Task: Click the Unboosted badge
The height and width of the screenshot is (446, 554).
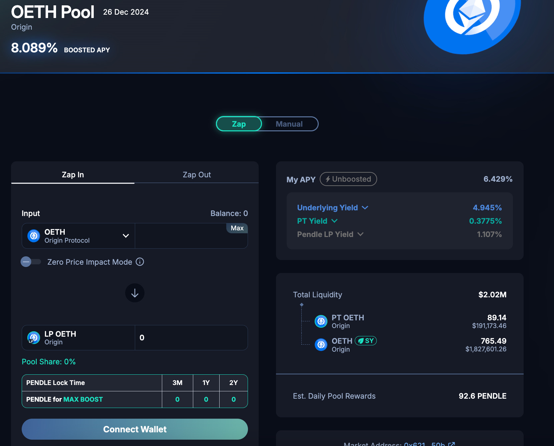Action: pyautogui.click(x=348, y=179)
